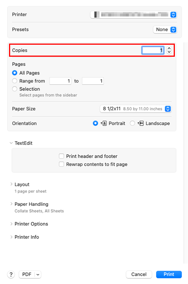Viewport: 188px width, 284px height.
Task: Select Landscape orientation radio button
Action: [132, 123]
